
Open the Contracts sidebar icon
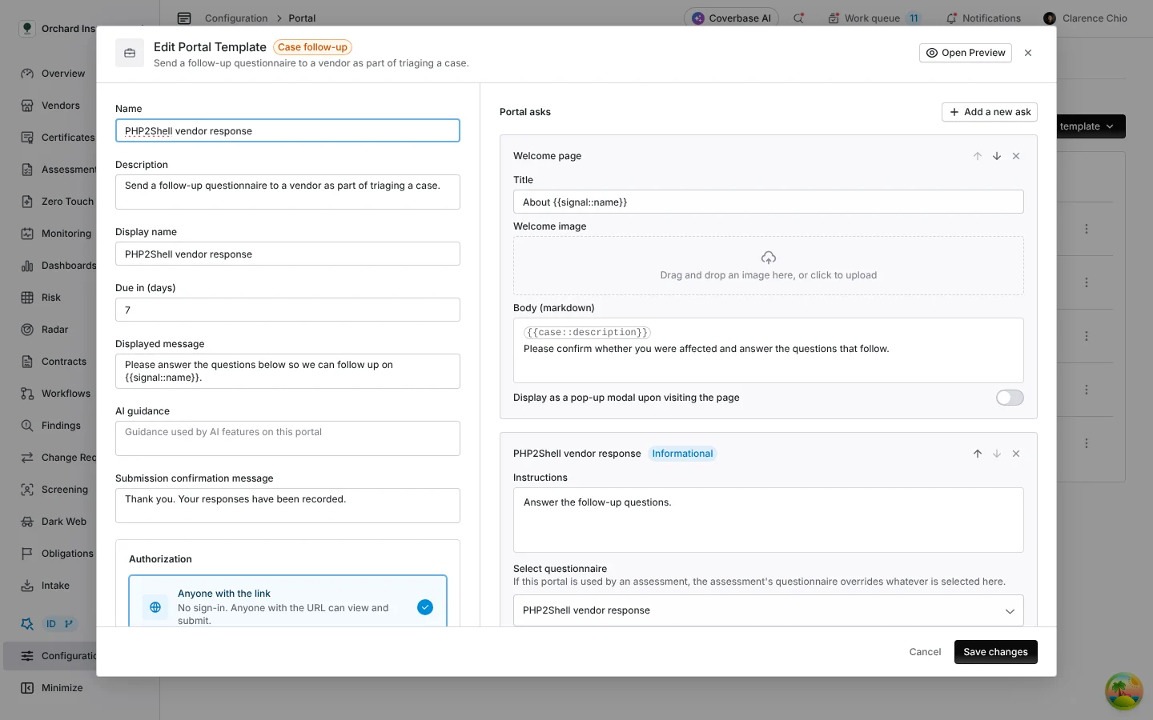click(x=27, y=362)
